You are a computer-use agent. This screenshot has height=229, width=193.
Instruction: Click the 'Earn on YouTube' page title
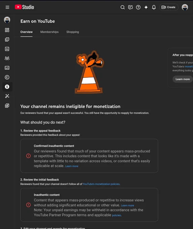pyautogui.click(x=37, y=21)
